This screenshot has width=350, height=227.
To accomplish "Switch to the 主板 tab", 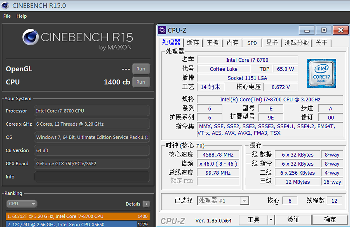I will click(213, 43).
